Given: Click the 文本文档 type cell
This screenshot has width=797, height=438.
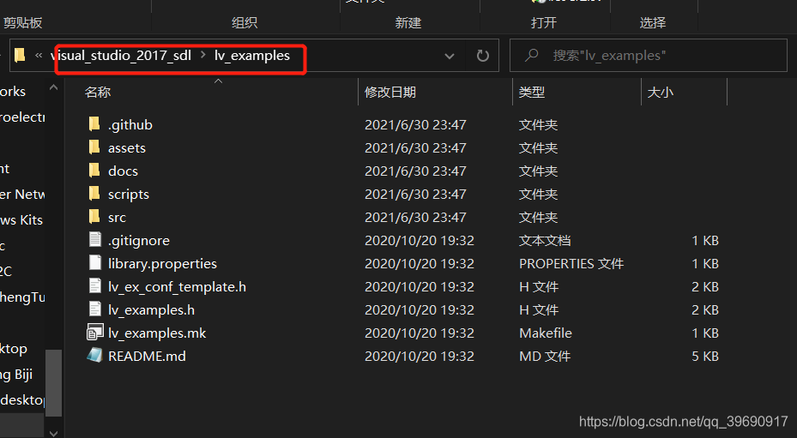Looking at the screenshot, I should tap(545, 240).
